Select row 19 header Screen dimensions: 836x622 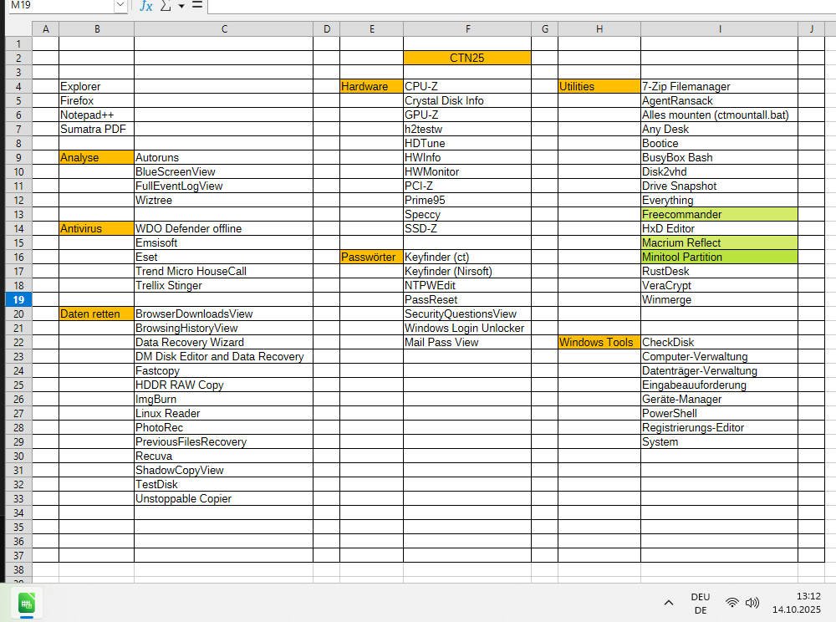[x=18, y=299]
